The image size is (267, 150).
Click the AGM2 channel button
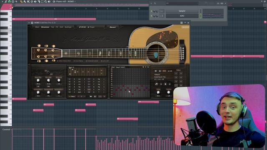pos(182,16)
